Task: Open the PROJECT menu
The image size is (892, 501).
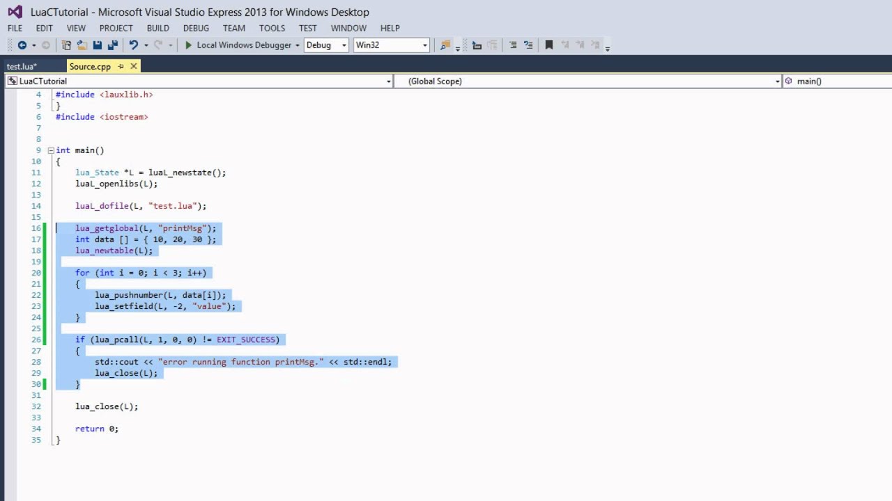Action: coord(116,28)
